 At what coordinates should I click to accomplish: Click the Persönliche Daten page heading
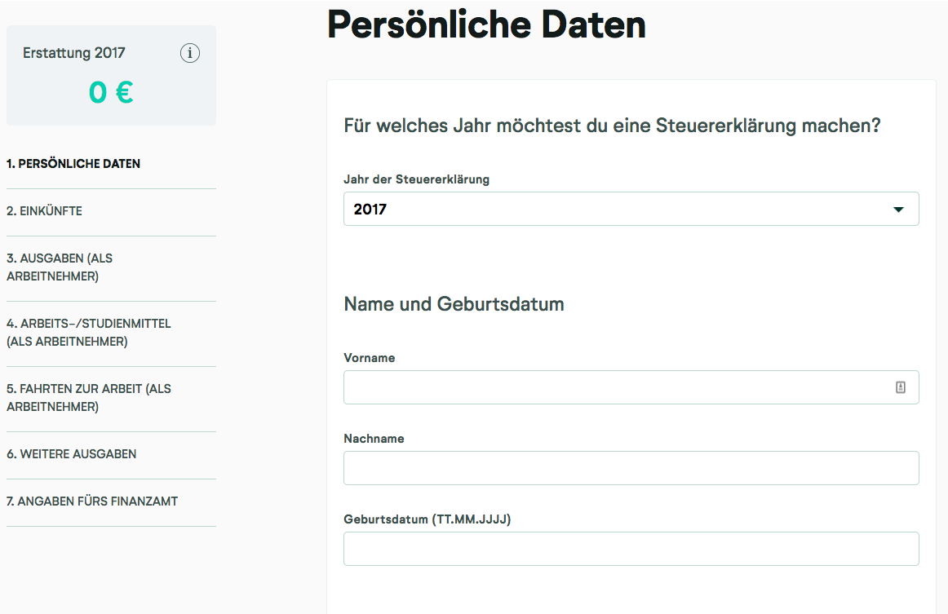pos(485,24)
